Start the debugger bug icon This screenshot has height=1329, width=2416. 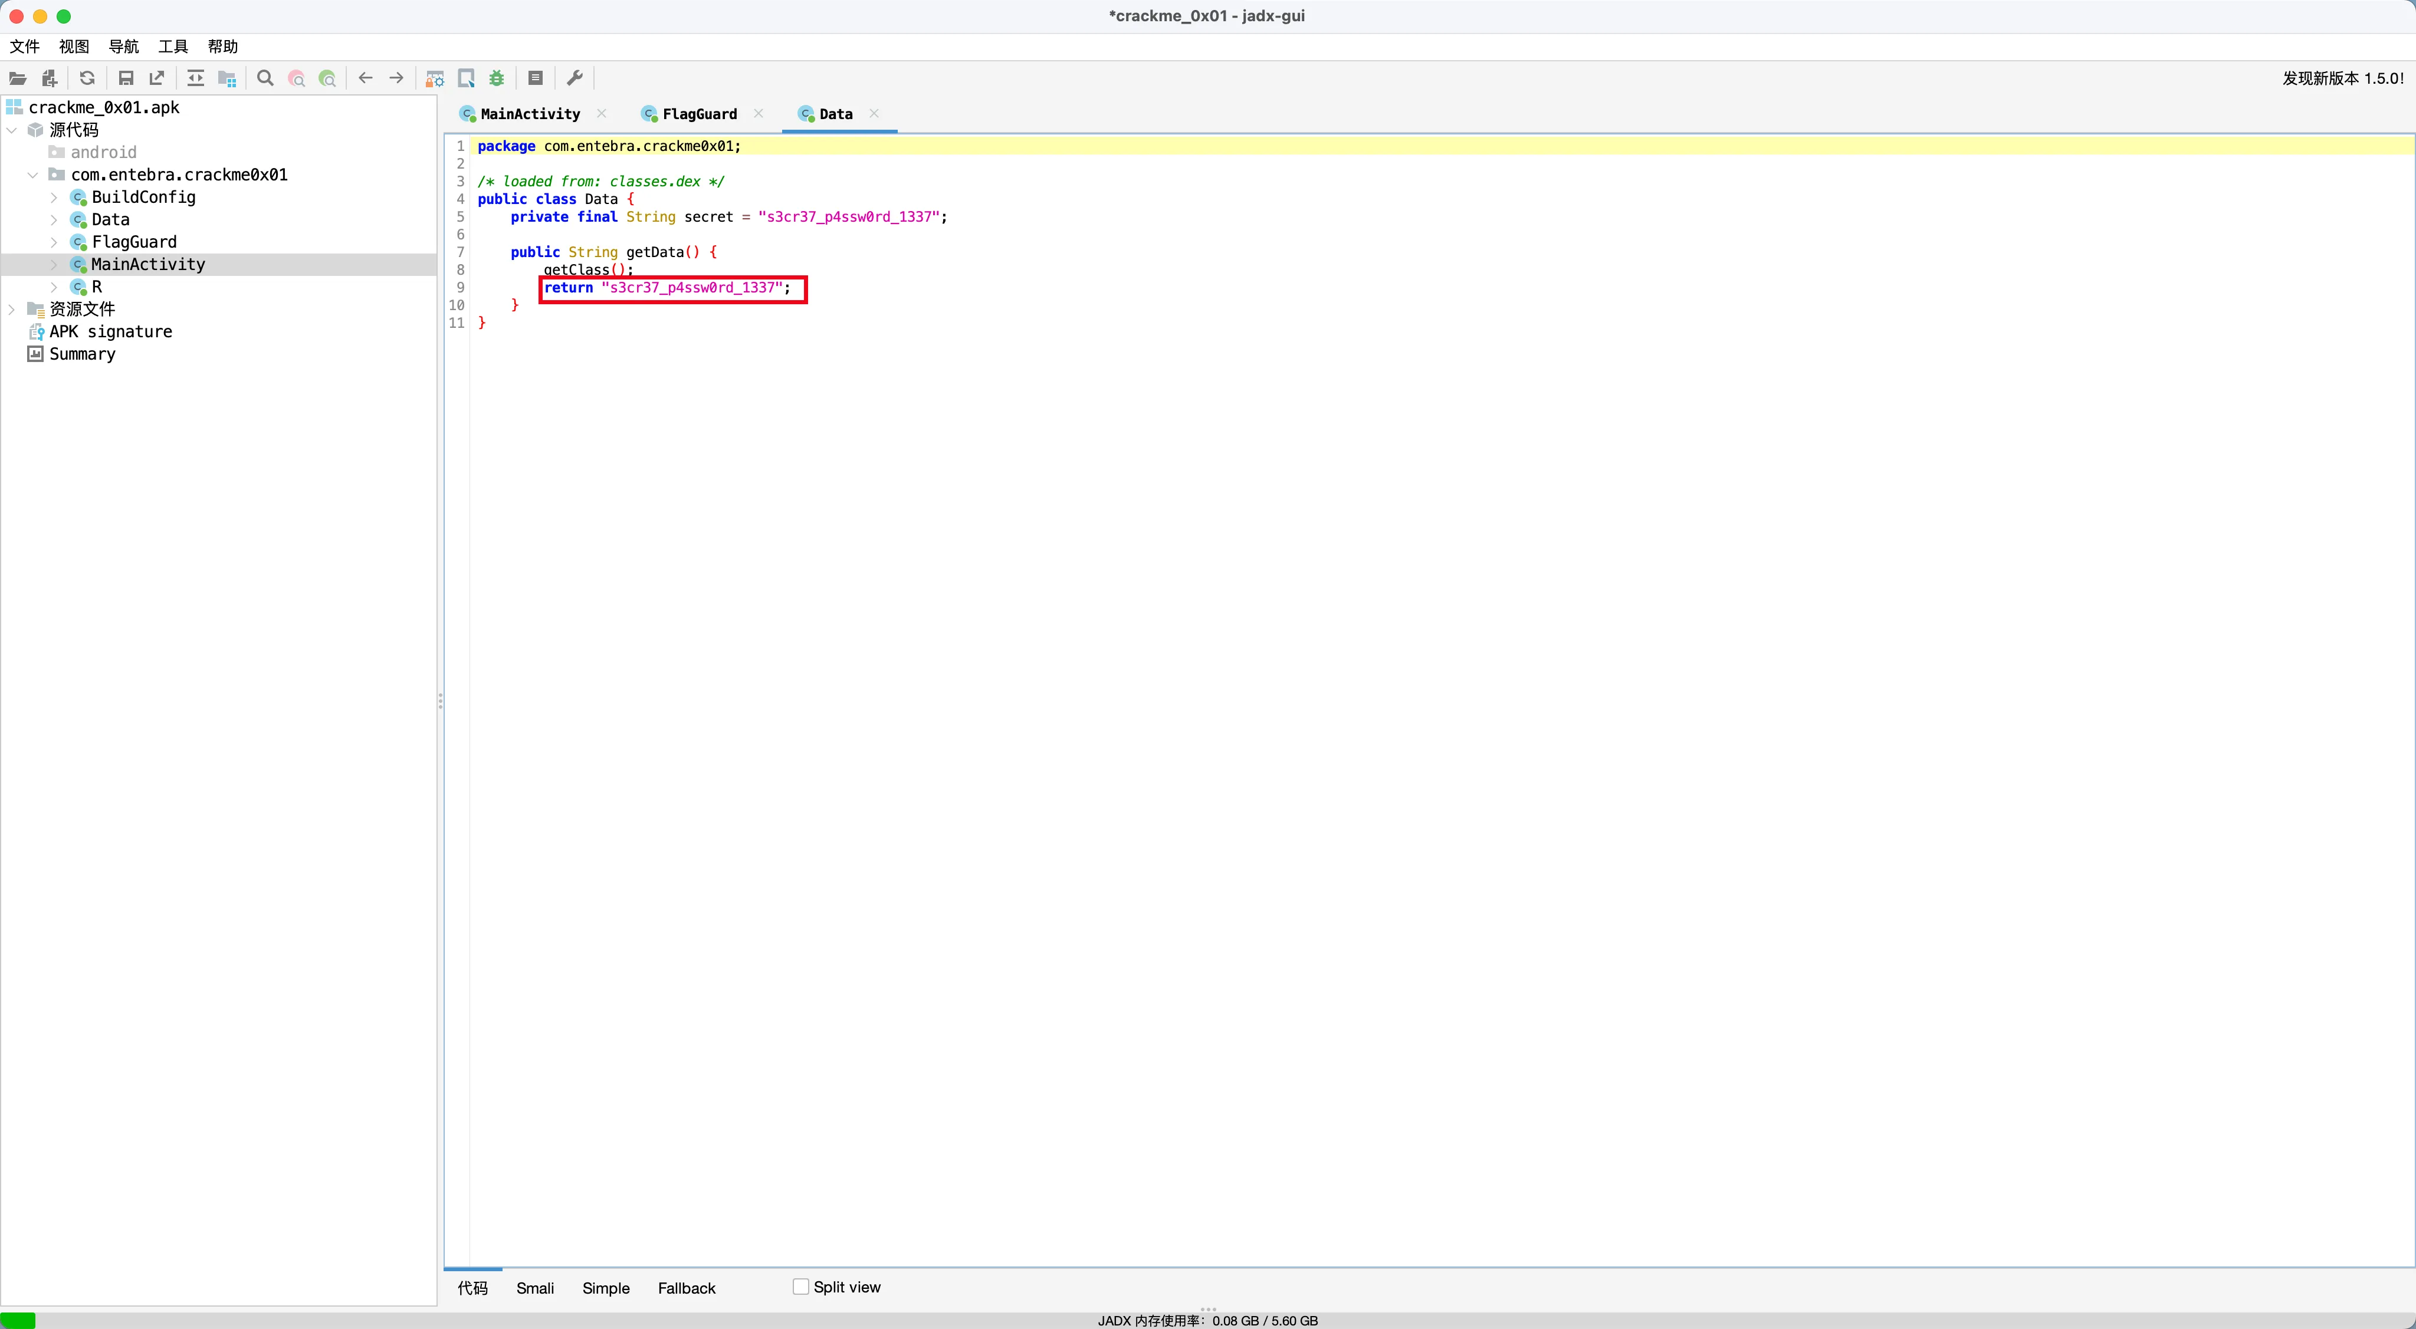tap(497, 79)
